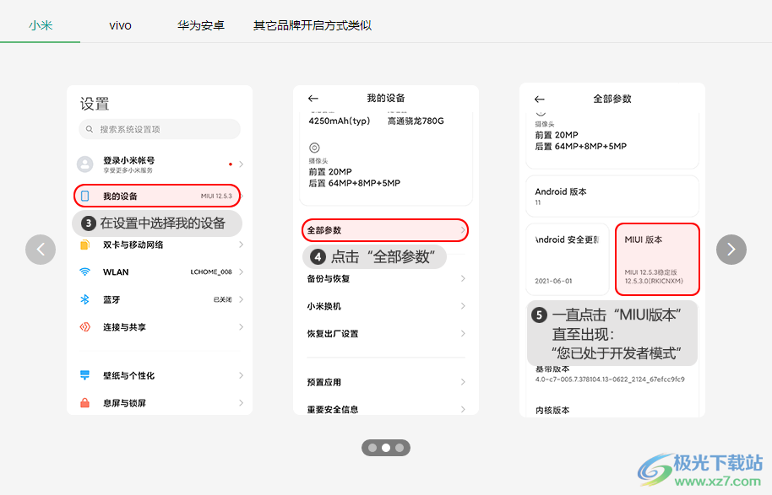Open 登录小米帐号 row
This screenshot has height=495, width=772.
pos(160,164)
